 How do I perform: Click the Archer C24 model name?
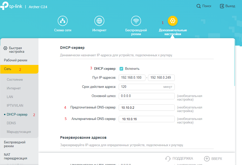(38, 7)
